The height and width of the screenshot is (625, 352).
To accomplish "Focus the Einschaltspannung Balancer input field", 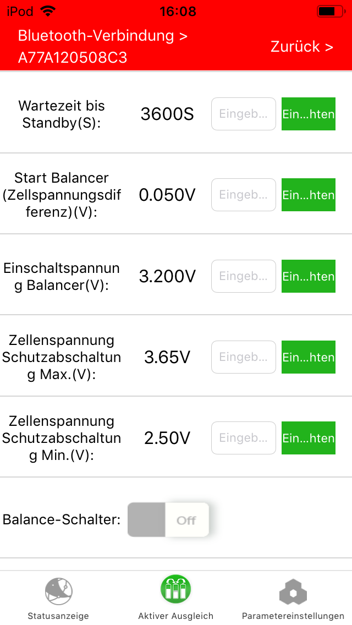I will pos(244,276).
